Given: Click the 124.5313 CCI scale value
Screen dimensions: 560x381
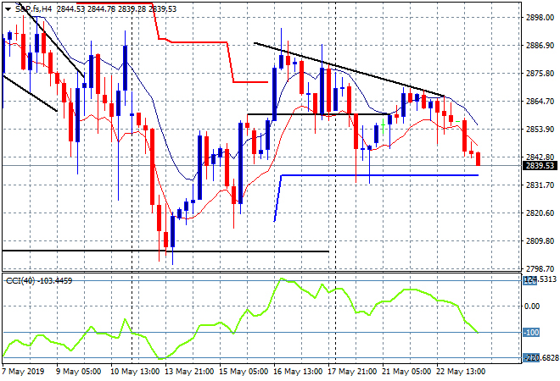Looking at the screenshot, I should 540,280.
